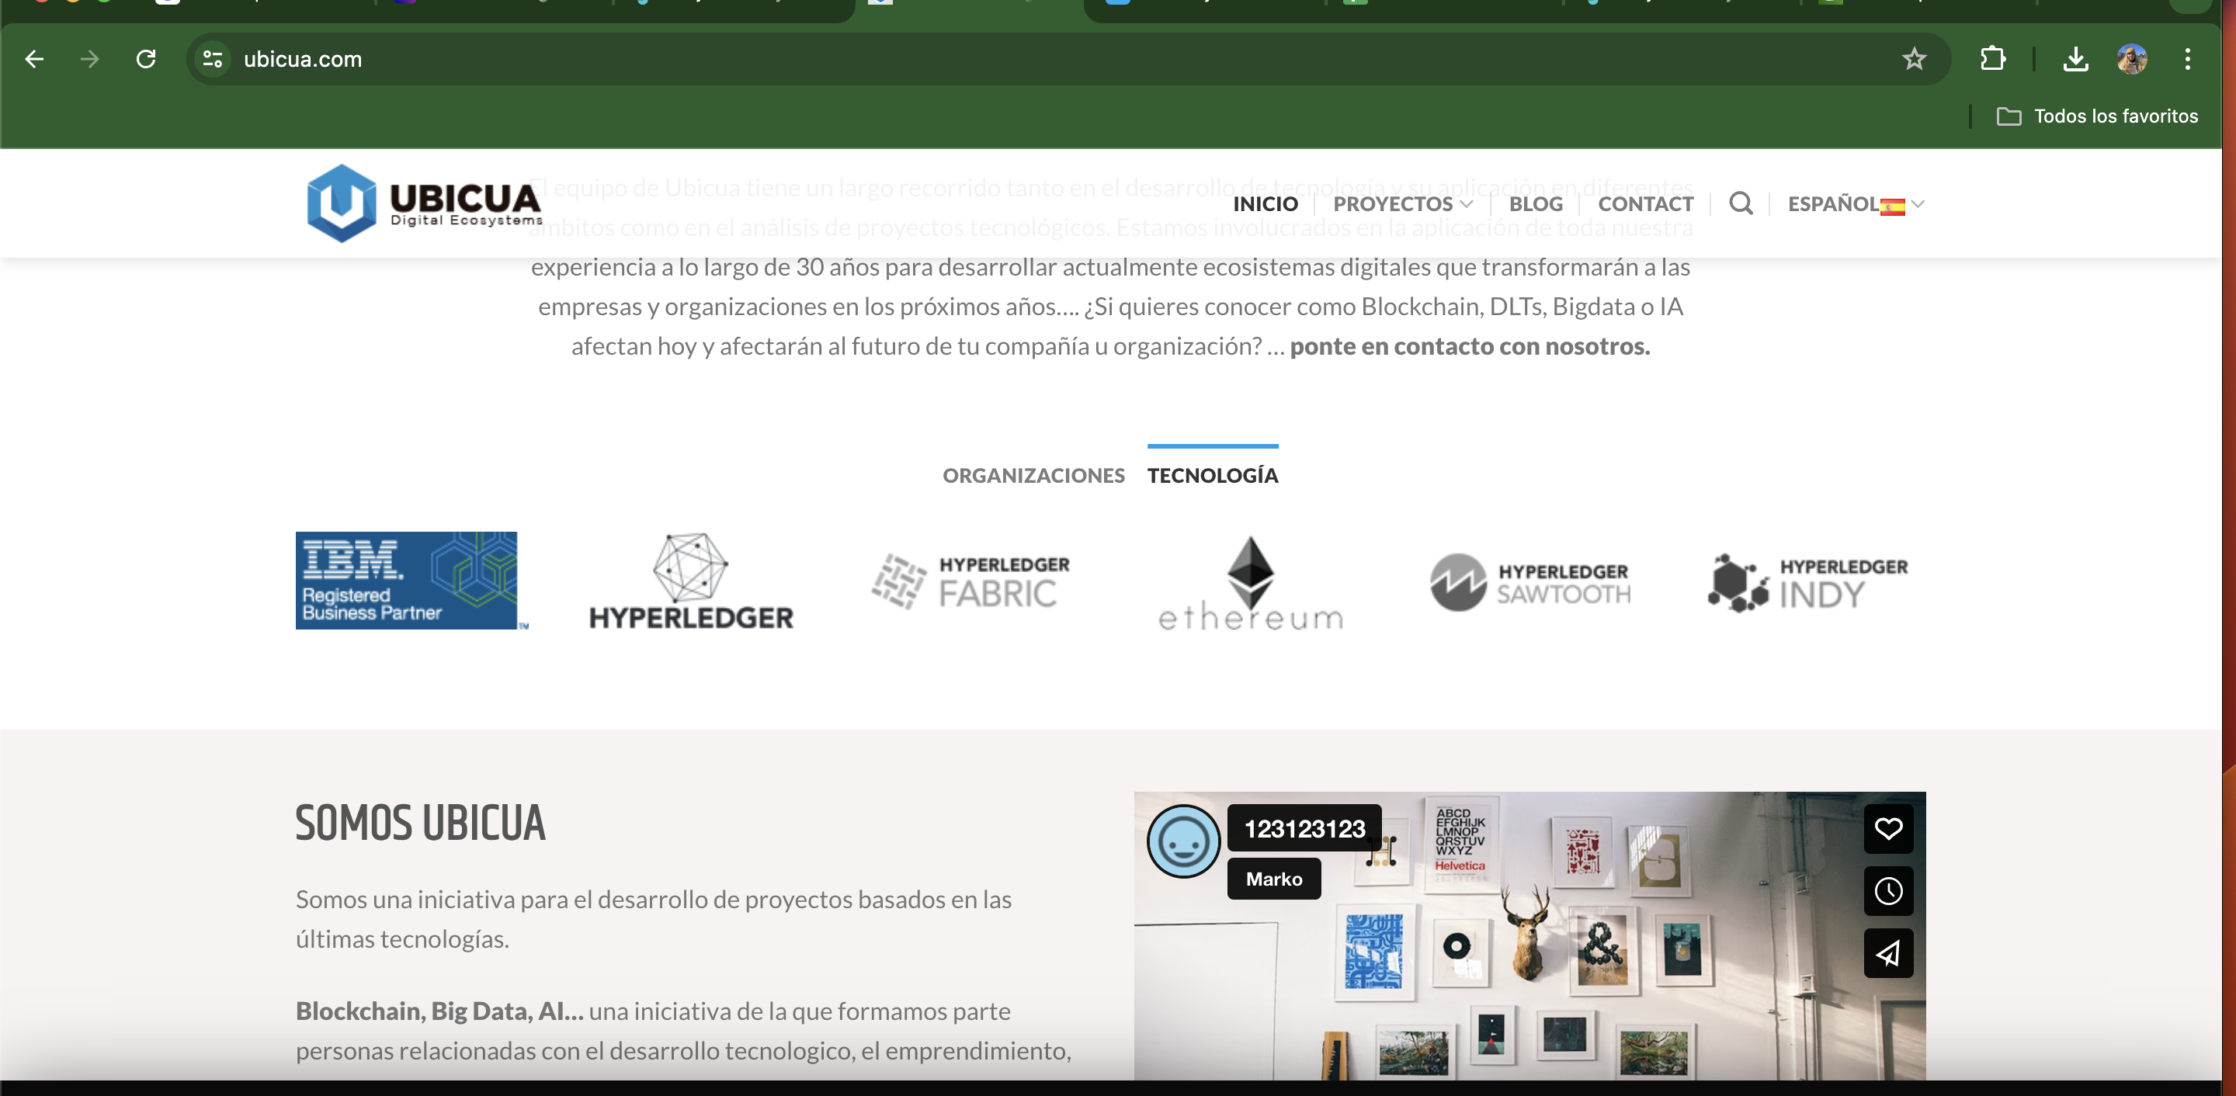
Task: Open the browser extensions puzzle icon
Action: [x=1993, y=59]
